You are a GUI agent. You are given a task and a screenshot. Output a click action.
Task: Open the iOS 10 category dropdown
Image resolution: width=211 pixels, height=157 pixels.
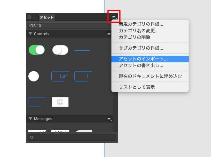pos(70,26)
